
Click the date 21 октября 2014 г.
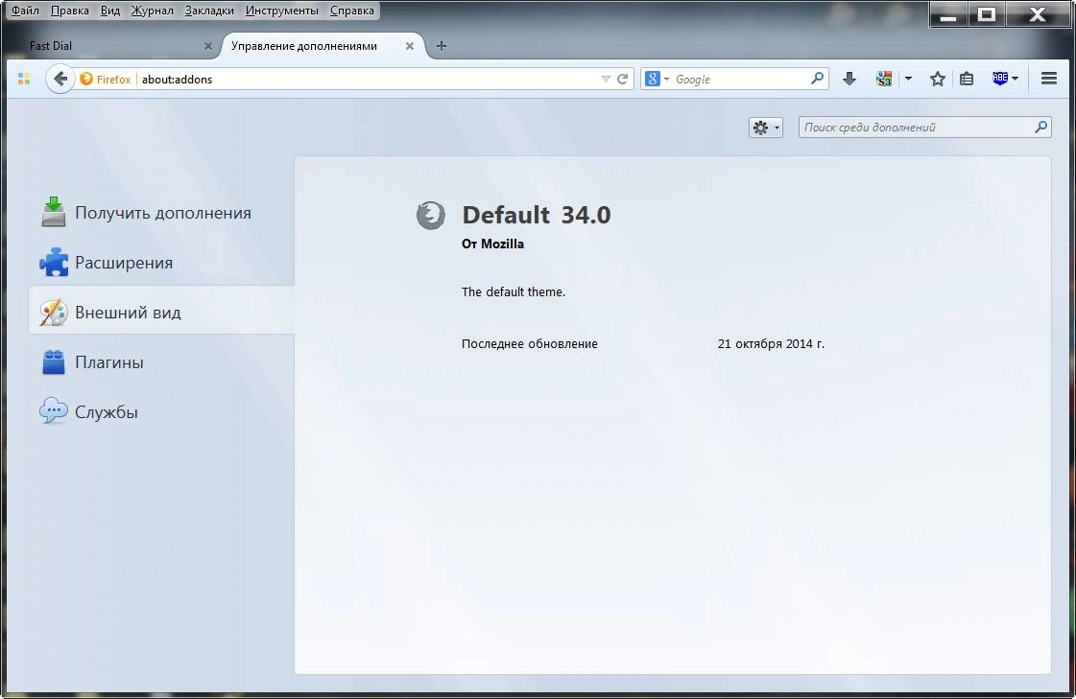(771, 344)
